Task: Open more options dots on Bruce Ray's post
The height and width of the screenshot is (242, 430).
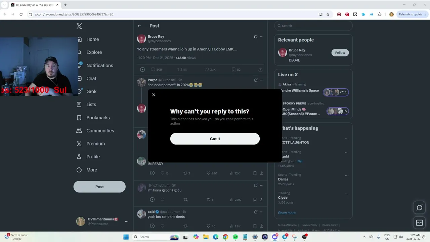Action: 262,37
